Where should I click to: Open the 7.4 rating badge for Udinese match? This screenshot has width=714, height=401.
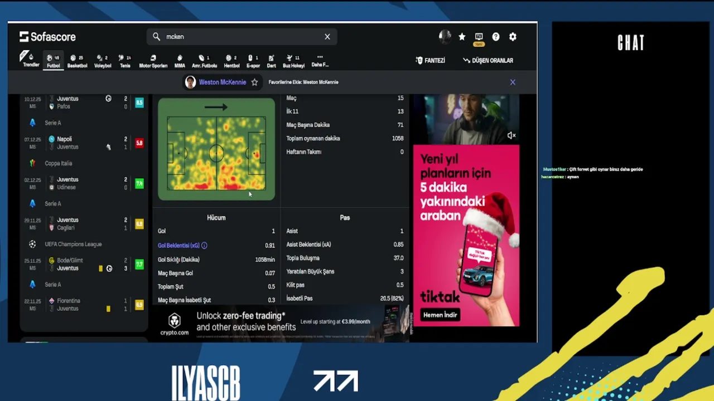click(139, 183)
